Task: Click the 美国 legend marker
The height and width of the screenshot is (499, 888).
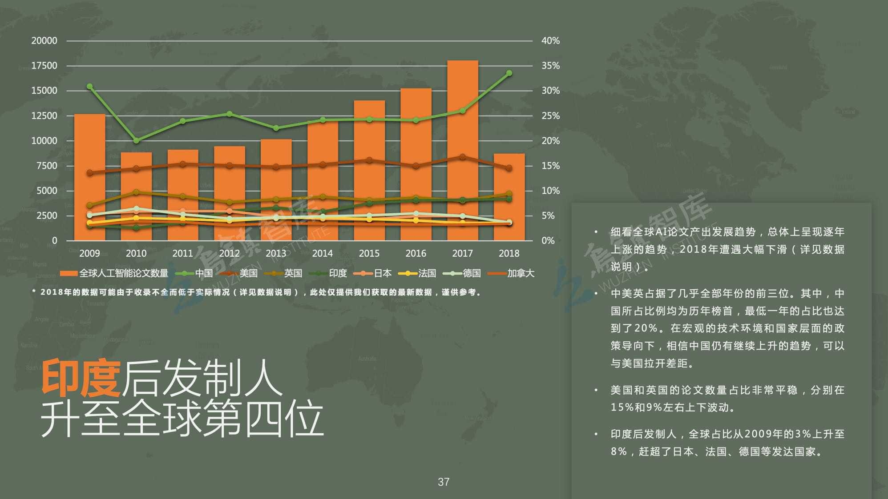Action: point(229,273)
